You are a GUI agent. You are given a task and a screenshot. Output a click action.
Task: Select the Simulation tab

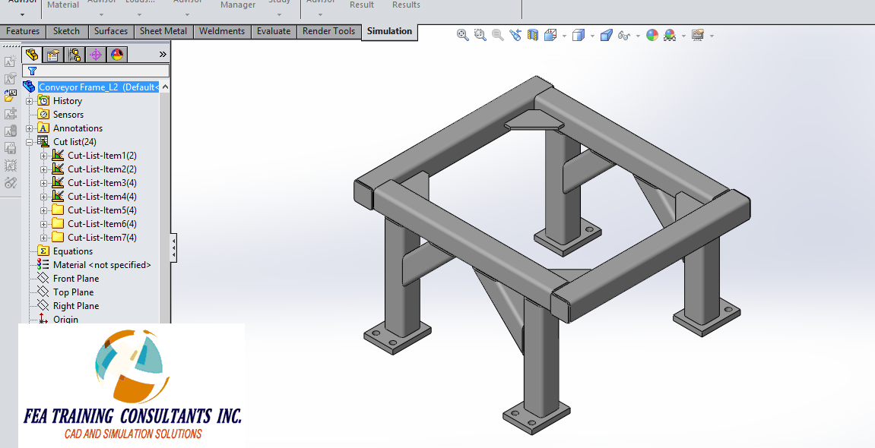pos(389,31)
